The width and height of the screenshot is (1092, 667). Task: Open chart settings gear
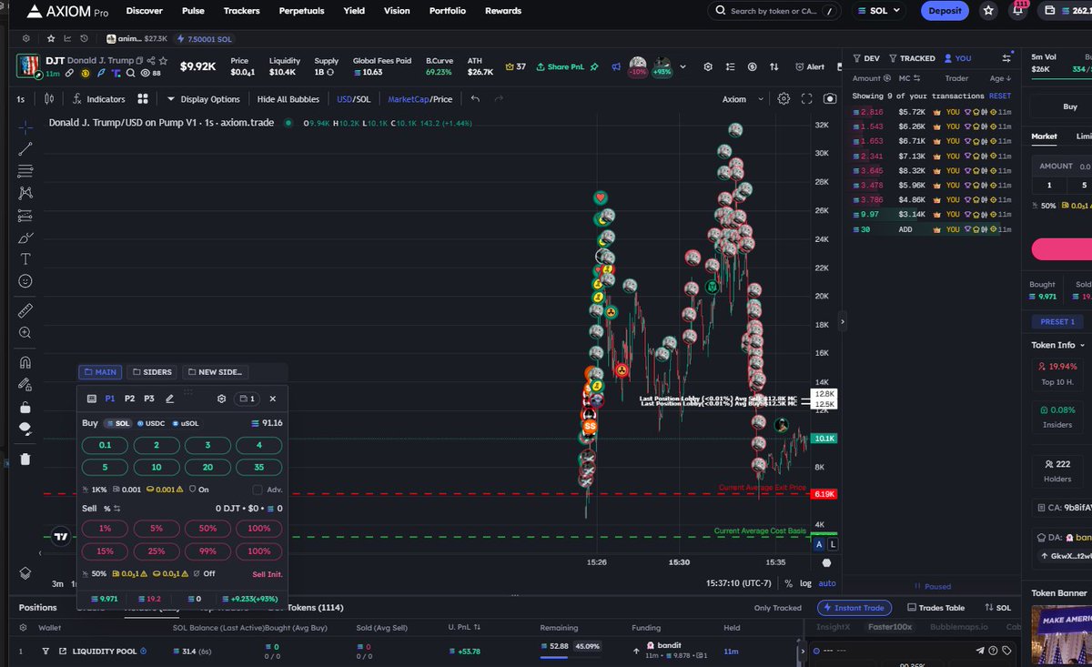[784, 99]
